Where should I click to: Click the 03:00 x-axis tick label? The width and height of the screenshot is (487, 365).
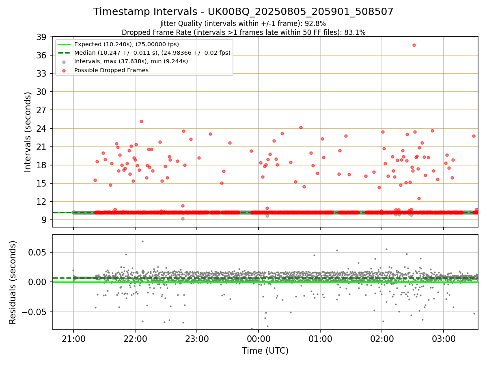pyautogui.click(x=444, y=339)
